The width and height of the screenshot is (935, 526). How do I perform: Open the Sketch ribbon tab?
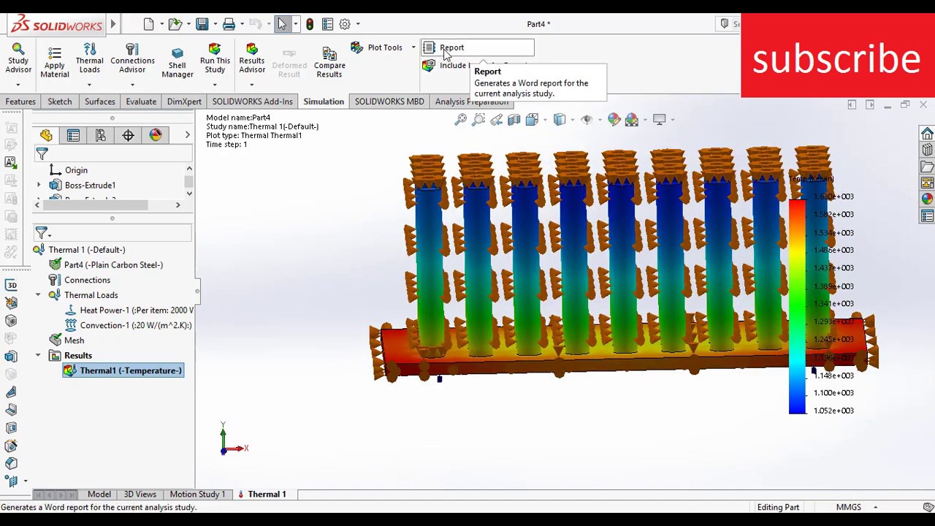60,102
